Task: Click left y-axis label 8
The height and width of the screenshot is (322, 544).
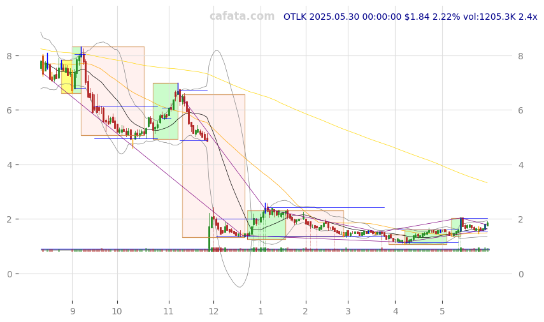Action: coord(9,56)
